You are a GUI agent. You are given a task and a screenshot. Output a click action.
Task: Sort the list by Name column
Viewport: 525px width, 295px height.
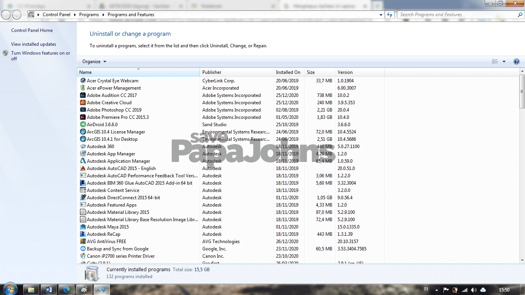point(138,72)
